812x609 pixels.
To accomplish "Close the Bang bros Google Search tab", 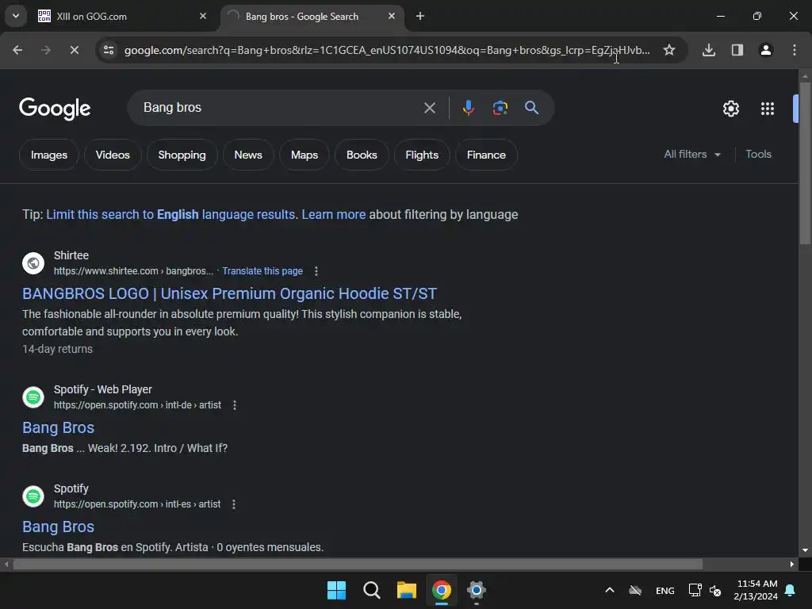I will pos(392,17).
